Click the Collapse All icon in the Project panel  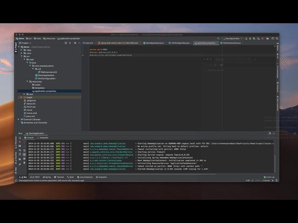click(x=70, y=43)
